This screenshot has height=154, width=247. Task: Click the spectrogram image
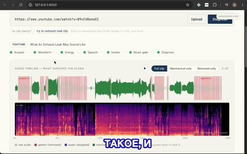(x=122, y=119)
